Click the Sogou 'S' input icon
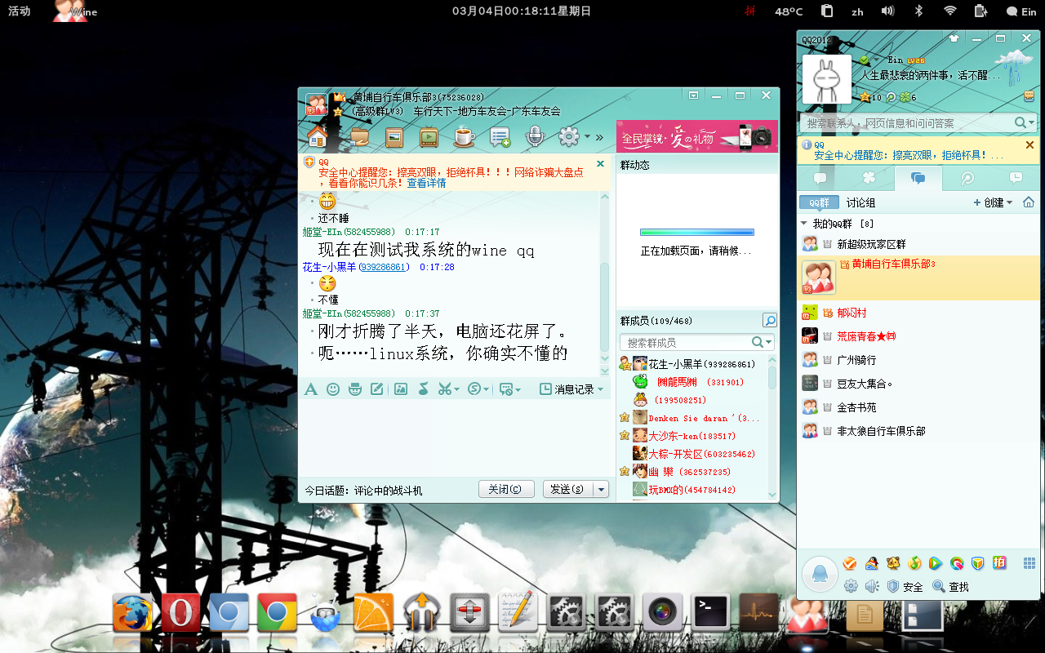 pyautogui.click(x=474, y=389)
